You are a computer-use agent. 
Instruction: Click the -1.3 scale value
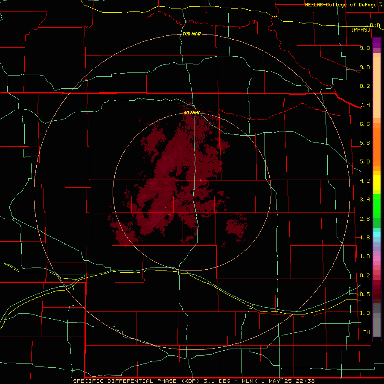click(x=364, y=313)
